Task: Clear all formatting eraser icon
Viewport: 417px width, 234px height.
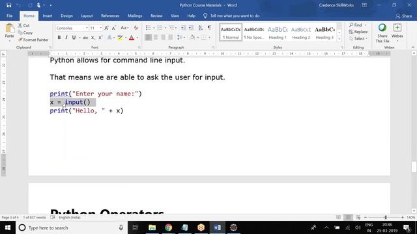Action: [x=136, y=28]
